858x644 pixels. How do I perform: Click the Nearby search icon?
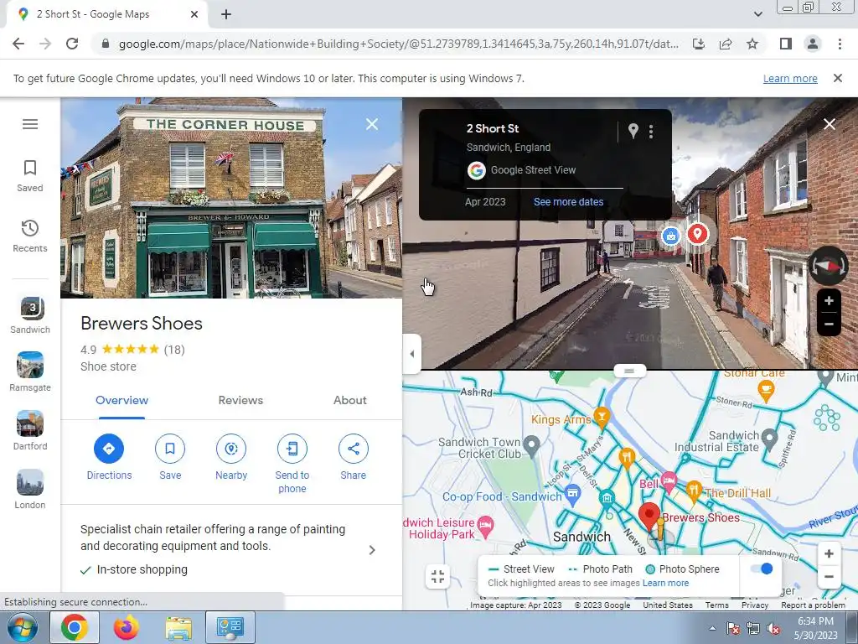[x=231, y=449]
